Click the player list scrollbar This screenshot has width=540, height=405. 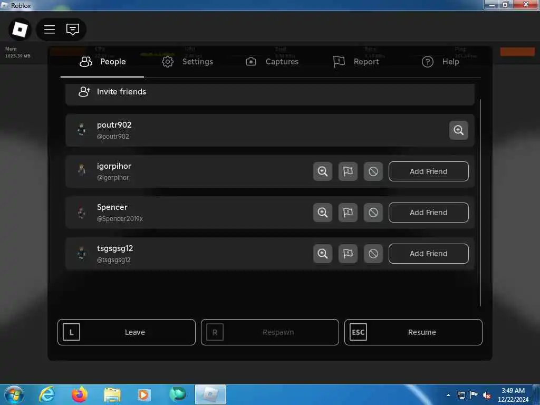pyautogui.click(x=480, y=202)
